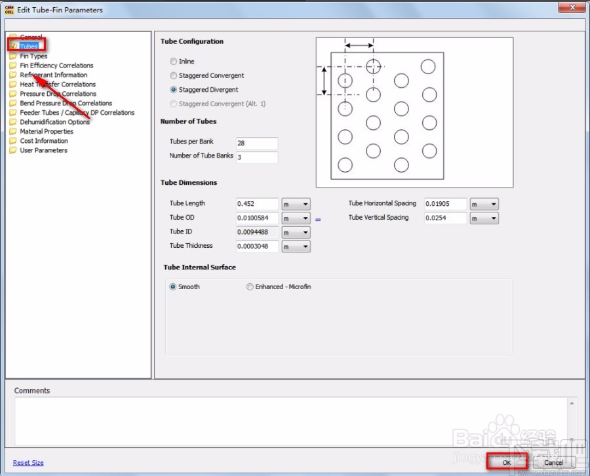590x476 pixels.
Task: Close the Edit Tube-Fin Parameters dialog
Action: click(572, 7)
